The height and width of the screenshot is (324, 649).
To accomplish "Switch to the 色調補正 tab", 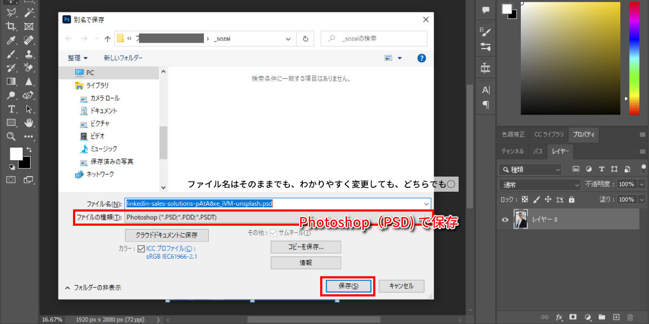I will coord(513,134).
